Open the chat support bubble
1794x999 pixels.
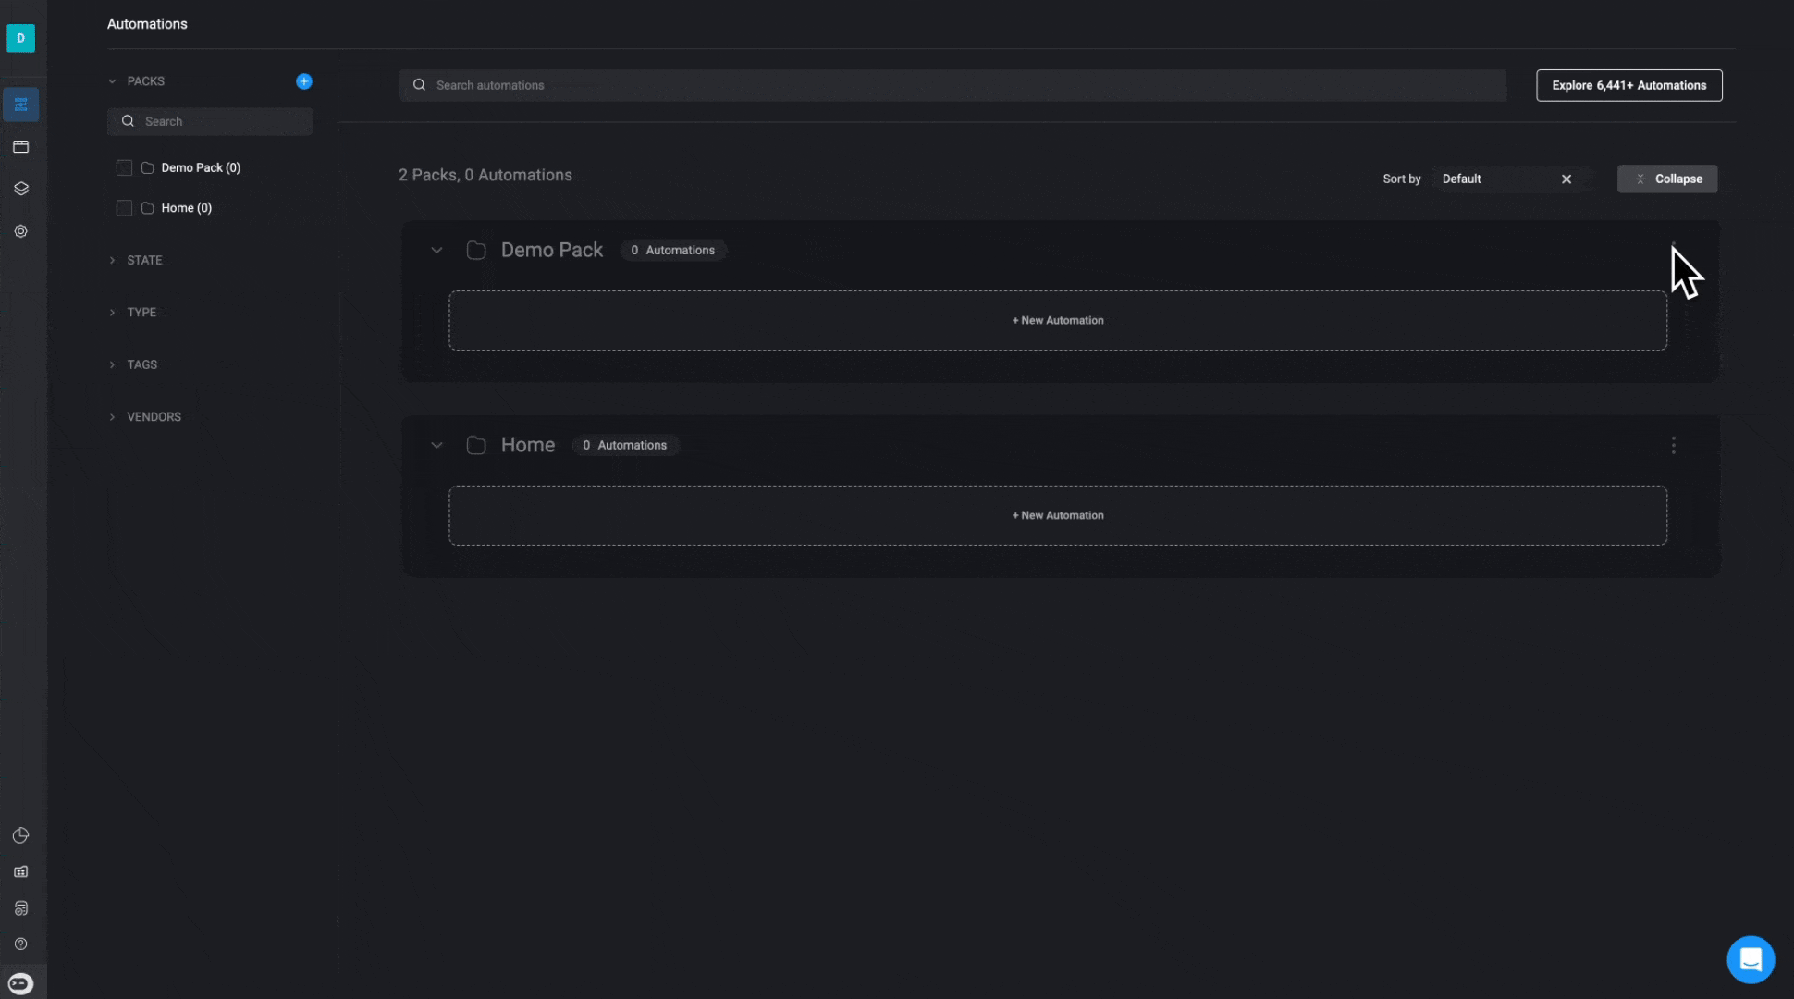coord(1750,959)
